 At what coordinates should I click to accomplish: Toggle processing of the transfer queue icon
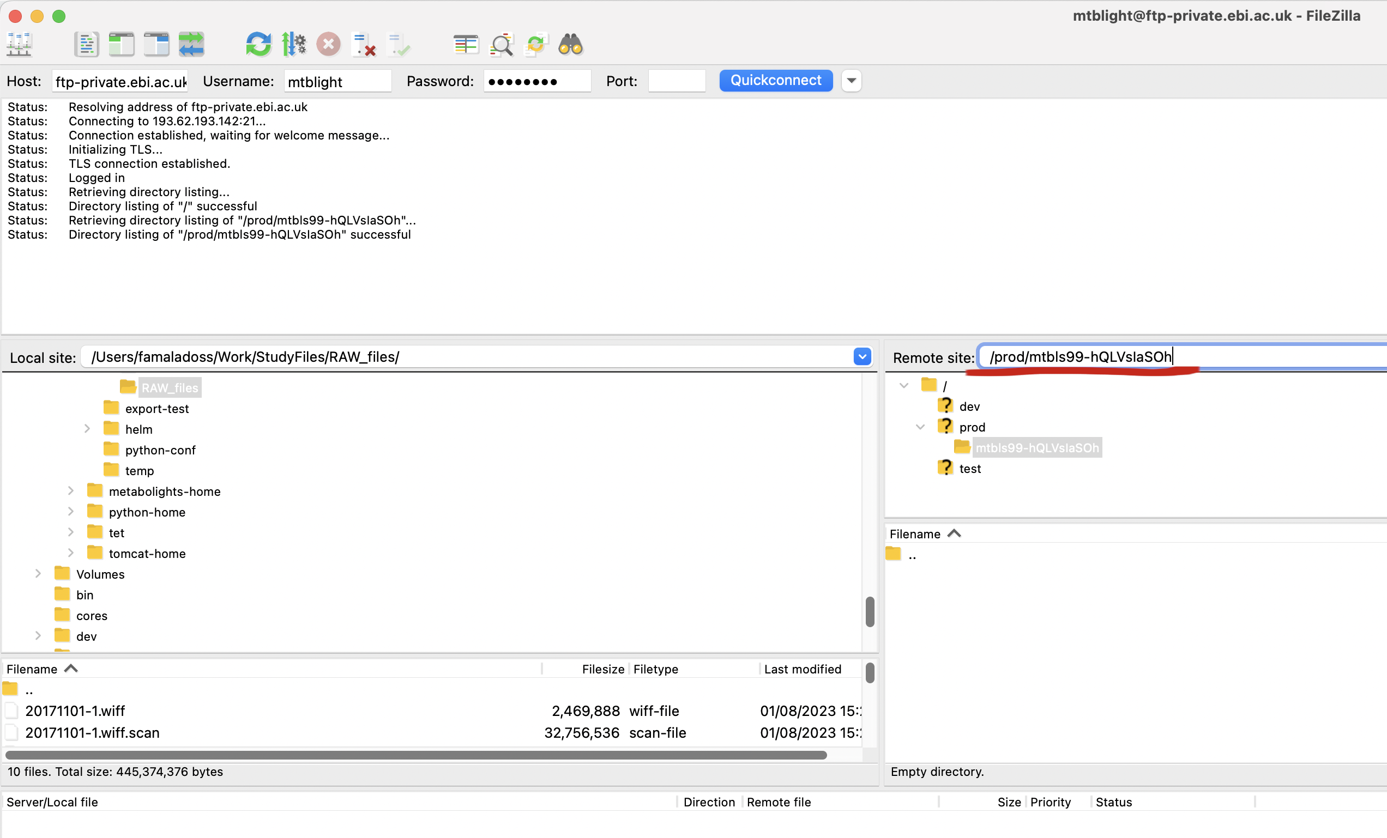coord(294,45)
